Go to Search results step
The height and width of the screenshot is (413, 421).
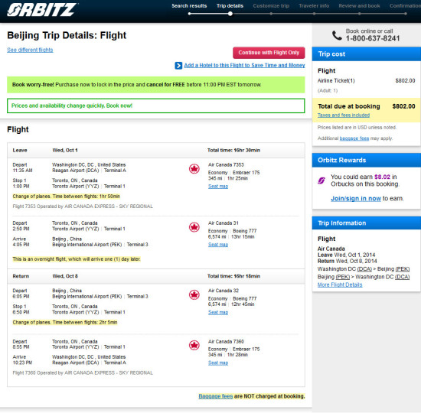point(189,6)
